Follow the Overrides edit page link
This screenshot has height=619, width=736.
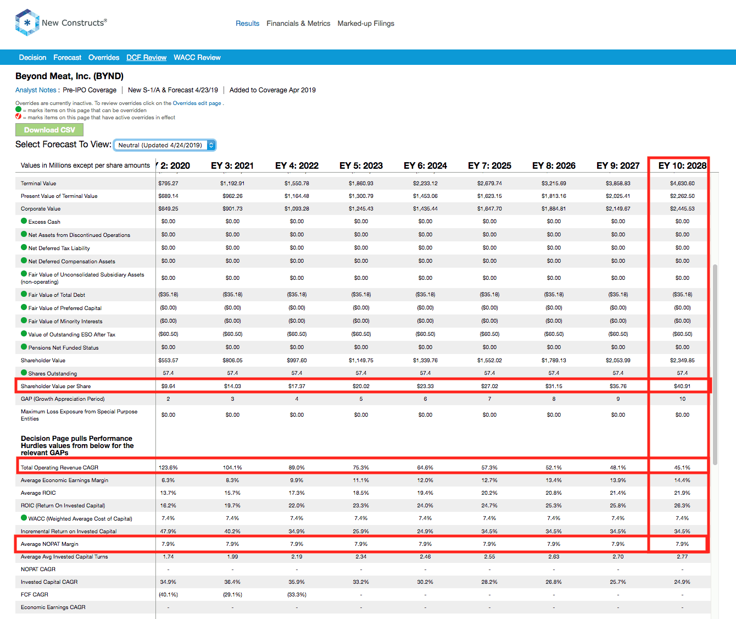(x=197, y=103)
